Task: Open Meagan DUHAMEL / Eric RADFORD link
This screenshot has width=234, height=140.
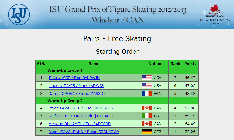Action: [79, 124]
